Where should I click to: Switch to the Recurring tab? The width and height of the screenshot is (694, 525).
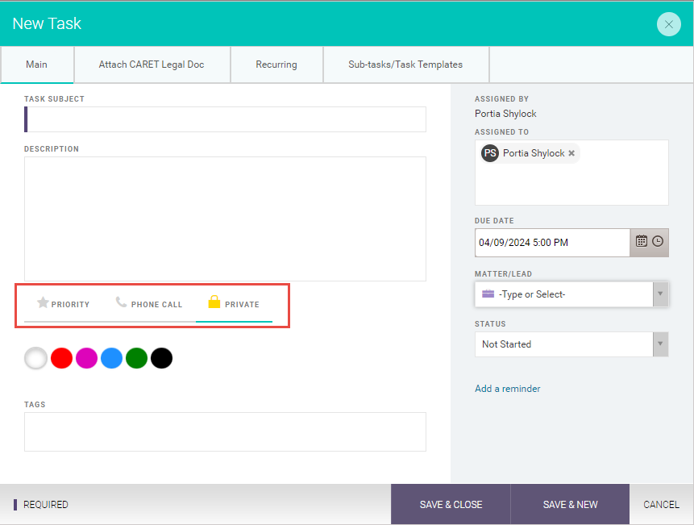pyautogui.click(x=276, y=65)
